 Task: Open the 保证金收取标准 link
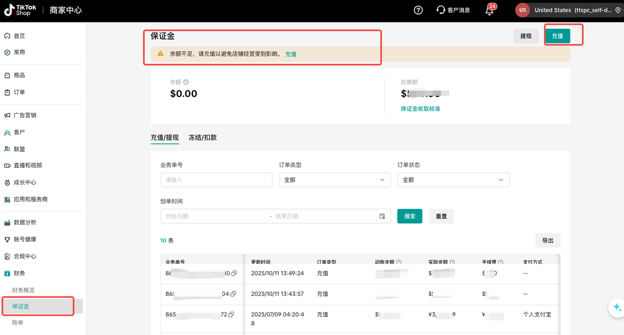point(420,109)
